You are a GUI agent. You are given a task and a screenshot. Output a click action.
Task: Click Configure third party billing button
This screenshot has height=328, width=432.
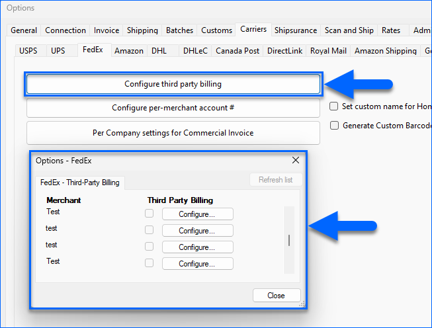click(x=173, y=84)
